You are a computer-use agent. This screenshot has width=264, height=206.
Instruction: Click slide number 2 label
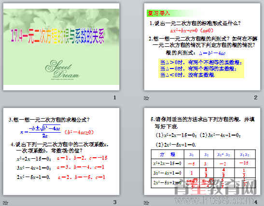256,97
